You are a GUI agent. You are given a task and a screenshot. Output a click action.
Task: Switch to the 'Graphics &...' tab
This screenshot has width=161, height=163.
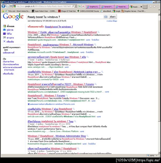pos(93,7)
